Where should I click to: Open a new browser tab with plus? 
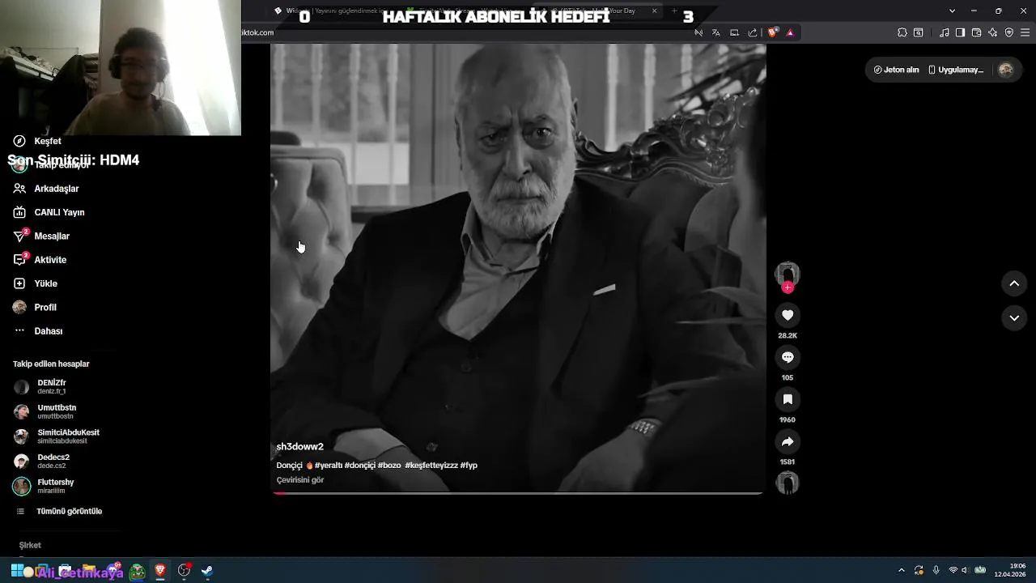click(674, 11)
